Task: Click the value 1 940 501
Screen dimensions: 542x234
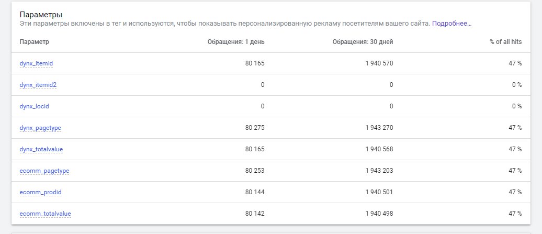Action: pyautogui.click(x=379, y=192)
